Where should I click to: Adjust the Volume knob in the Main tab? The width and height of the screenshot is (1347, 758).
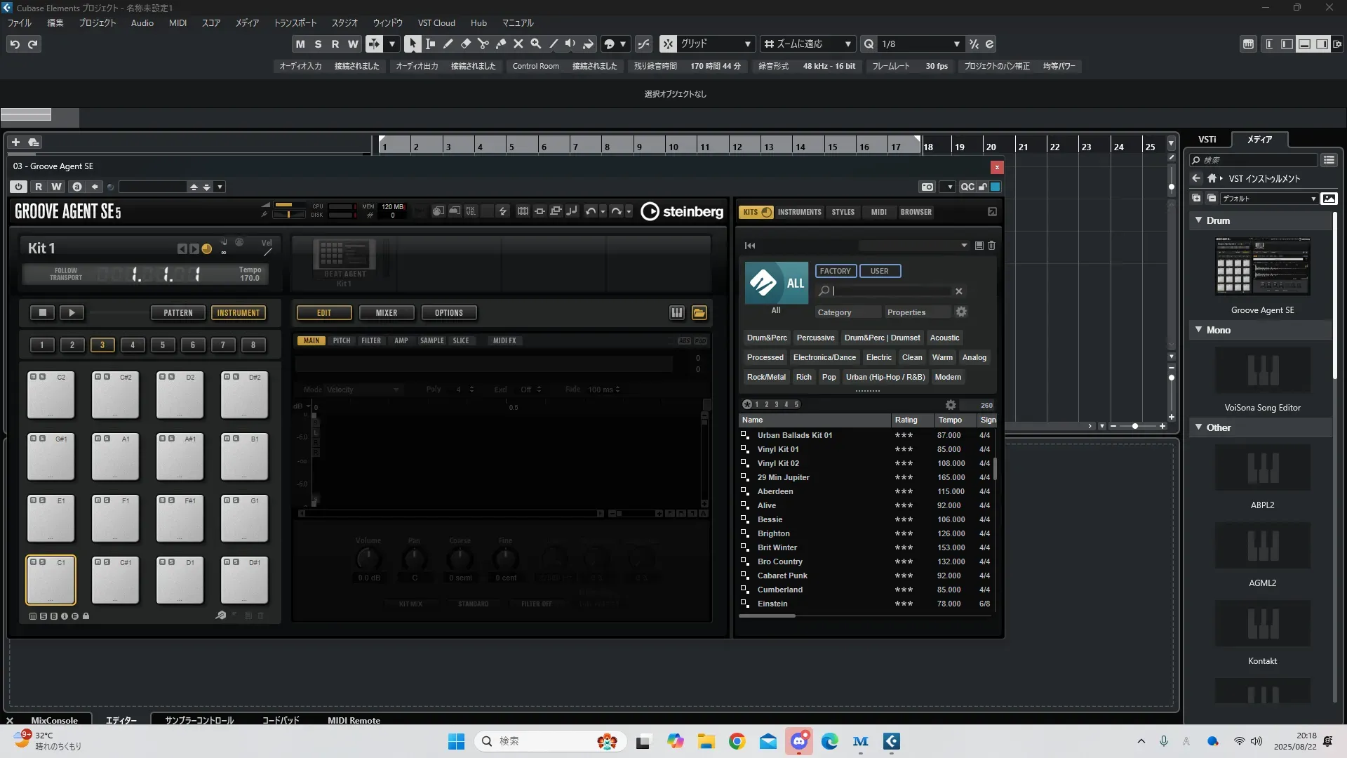[368, 559]
